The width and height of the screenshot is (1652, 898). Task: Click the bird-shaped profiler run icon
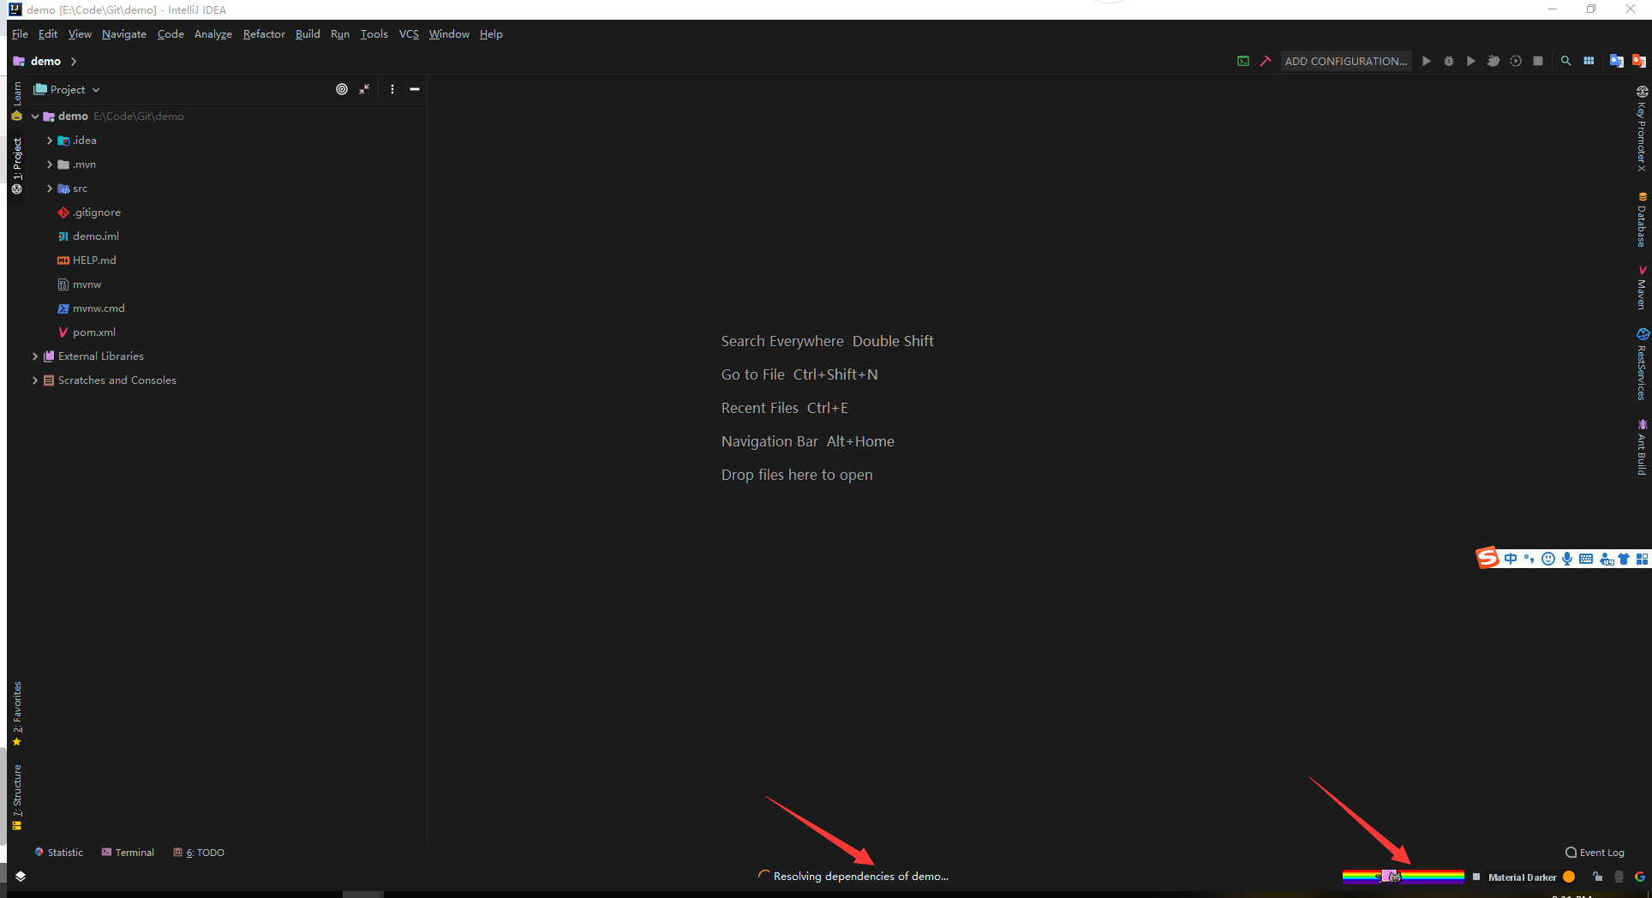pyautogui.click(x=1493, y=61)
